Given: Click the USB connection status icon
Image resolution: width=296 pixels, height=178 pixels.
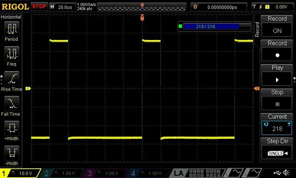Looking at the screenshot, I should tap(277, 173).
